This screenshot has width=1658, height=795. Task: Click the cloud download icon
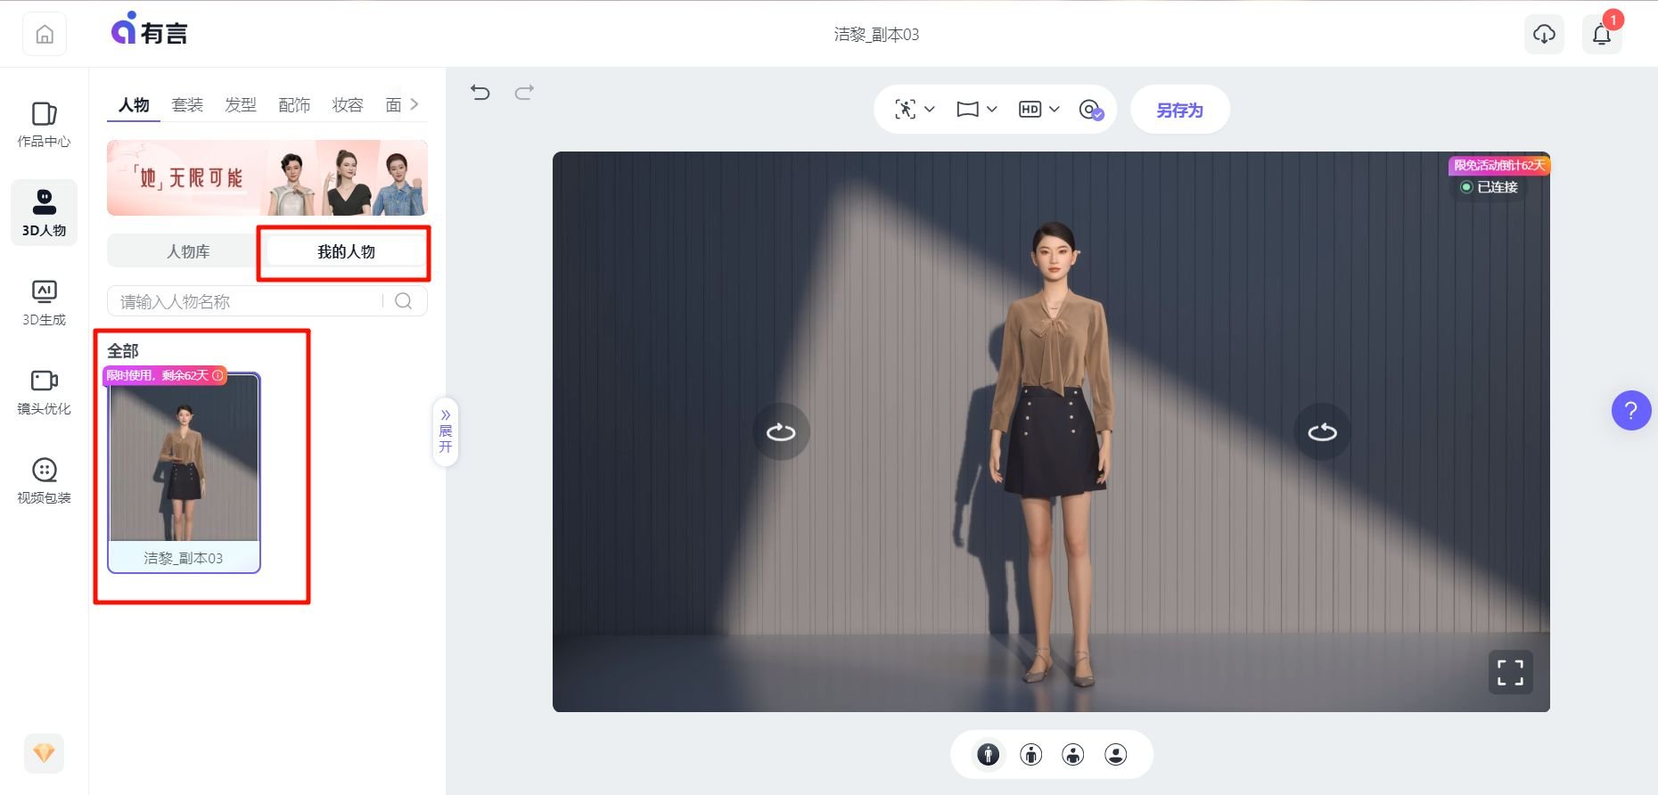click(x=1544, y=35)
